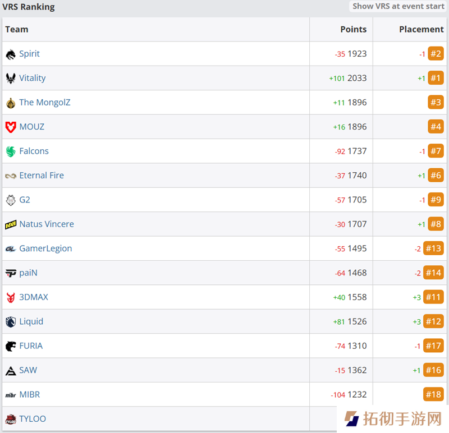Open the G2 team link
Screen dimensions: 449x433
(25, 200)
